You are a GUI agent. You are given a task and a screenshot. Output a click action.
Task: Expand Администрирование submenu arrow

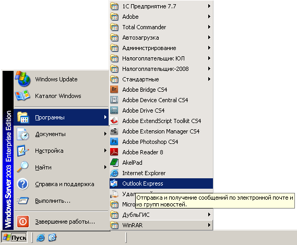209,47
